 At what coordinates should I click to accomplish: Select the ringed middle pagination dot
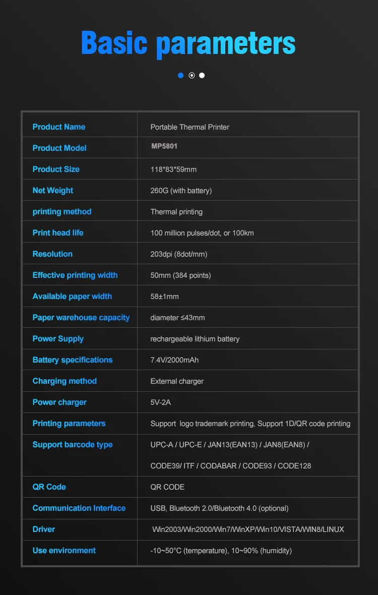(192, 75)
